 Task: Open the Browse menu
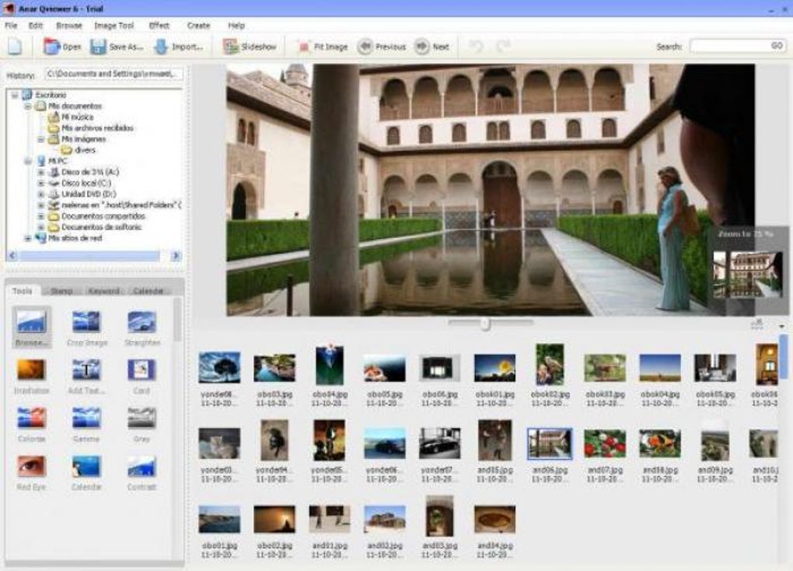click(68, 26)
